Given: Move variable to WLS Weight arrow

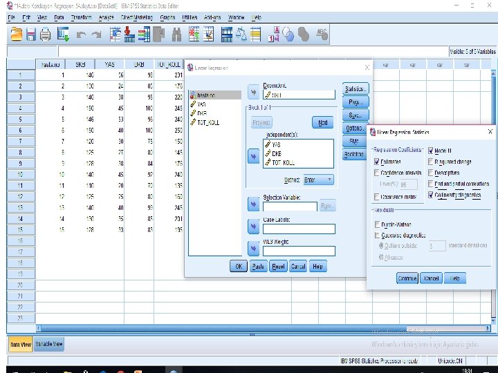Looking at the screenshot, I should pyautogui.click(x=253, y=249).
